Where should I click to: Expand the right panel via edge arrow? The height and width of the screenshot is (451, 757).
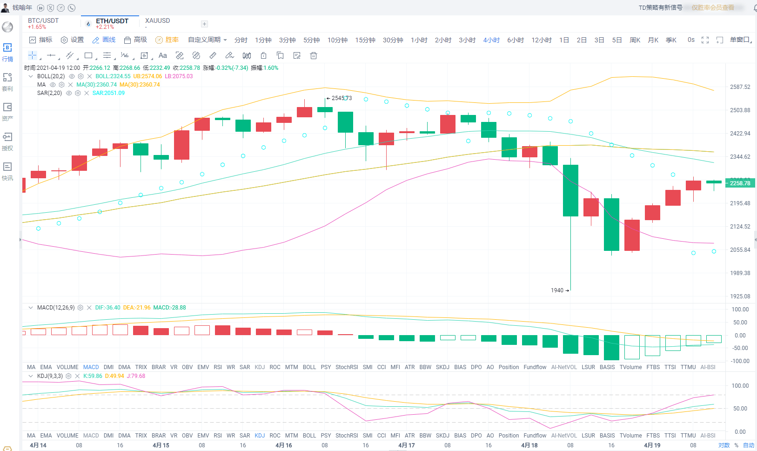(x=755, y=239)
